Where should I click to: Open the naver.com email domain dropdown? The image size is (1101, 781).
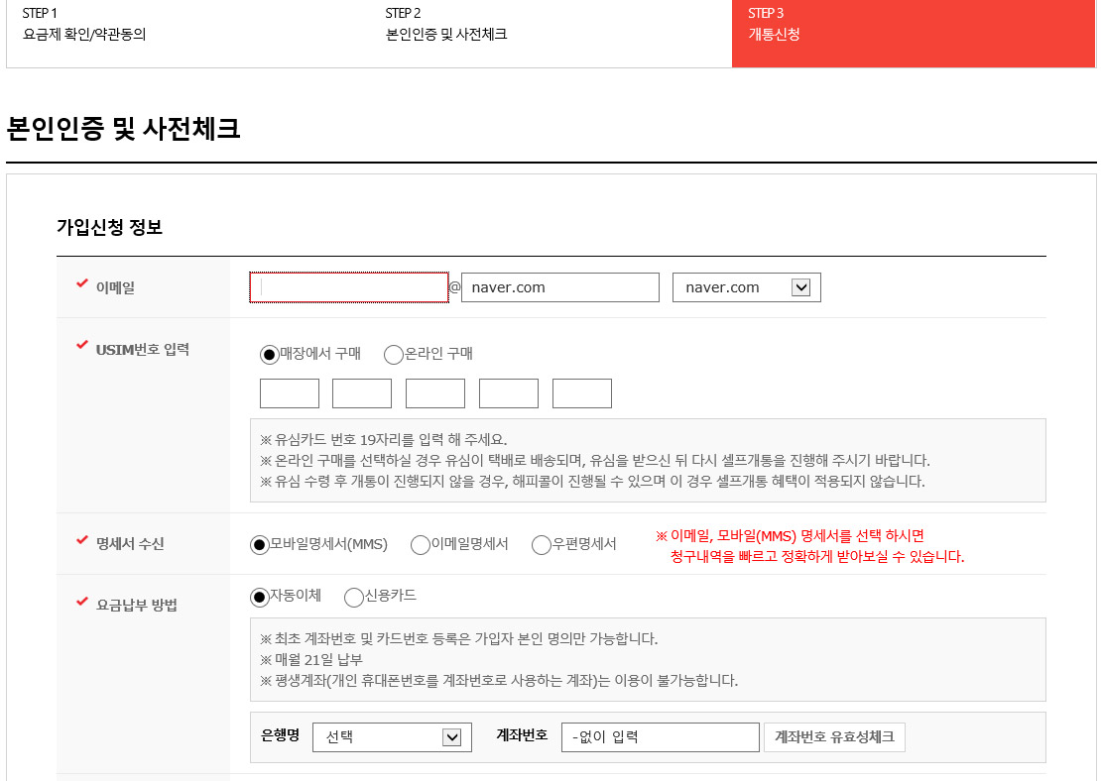tap(747, 287)
